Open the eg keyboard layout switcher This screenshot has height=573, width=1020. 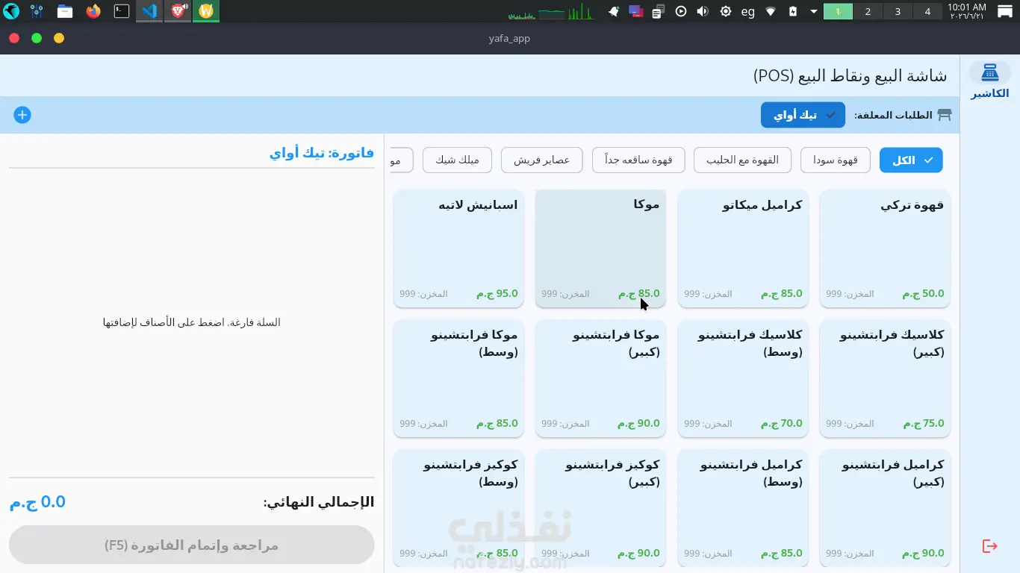coord(748,11)
